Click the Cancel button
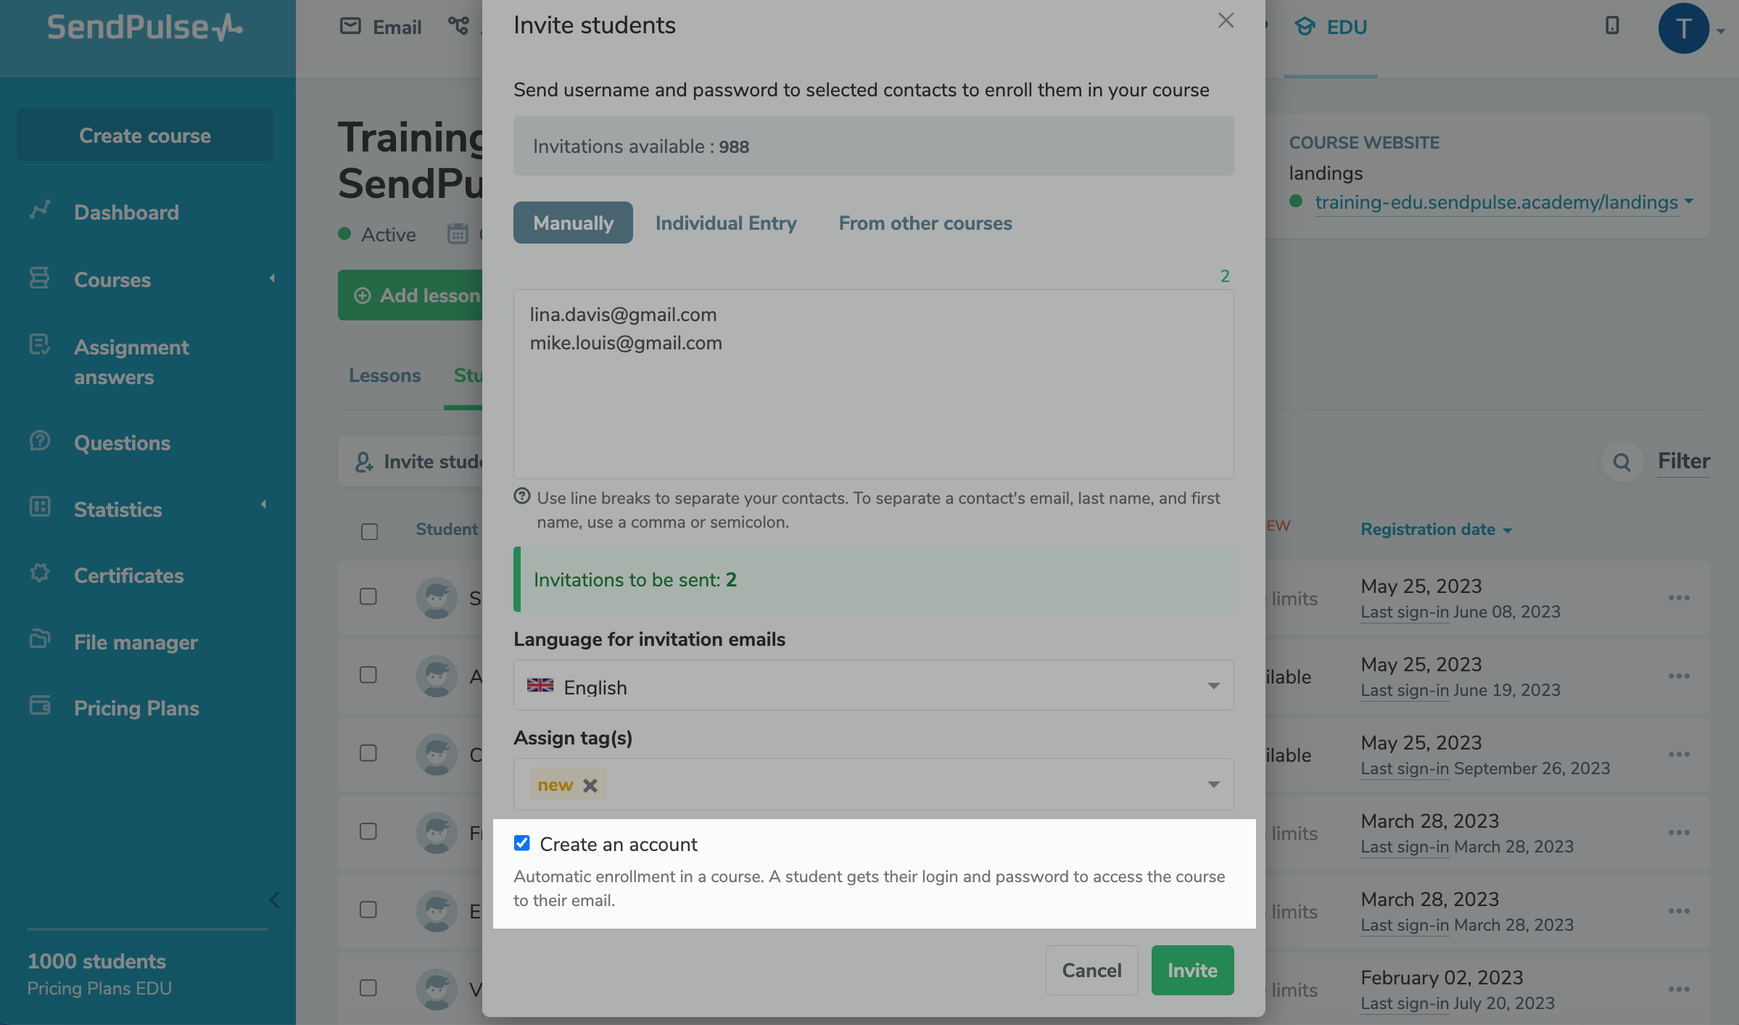This screenshot has height=1025, width=1739. (1091, 970)
